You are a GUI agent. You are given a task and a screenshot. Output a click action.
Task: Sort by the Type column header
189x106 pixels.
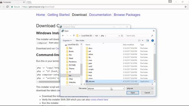142,44
